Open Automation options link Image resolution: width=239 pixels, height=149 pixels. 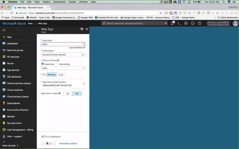[x=68, y=143]
